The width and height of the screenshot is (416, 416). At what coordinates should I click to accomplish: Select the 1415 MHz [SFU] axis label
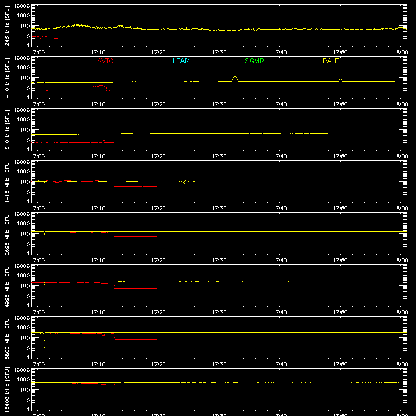click(7, 181)
